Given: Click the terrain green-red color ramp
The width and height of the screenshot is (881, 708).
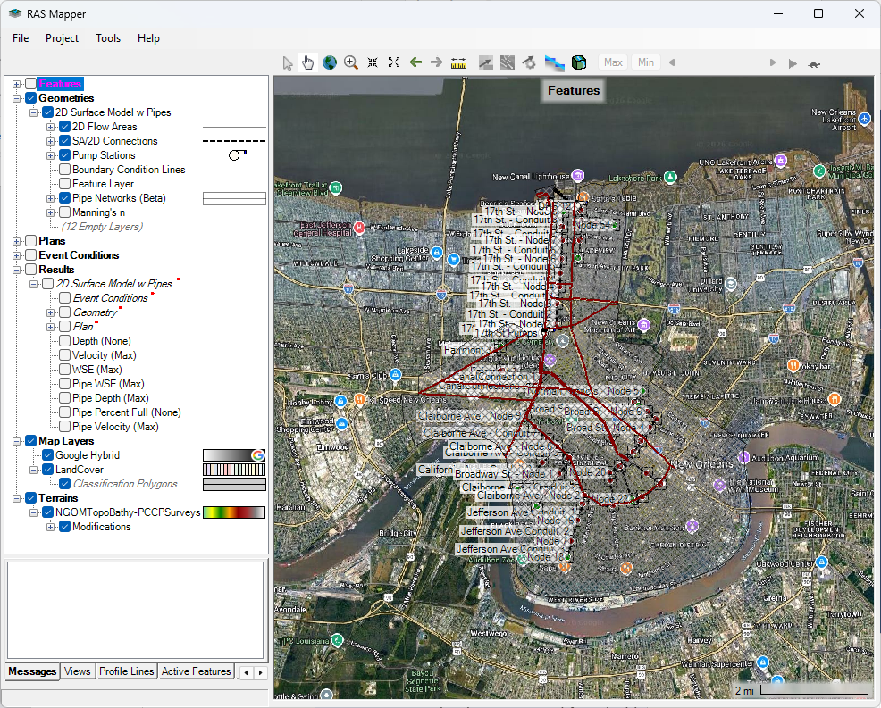Looking at the screenshot, I should point(234,512).
